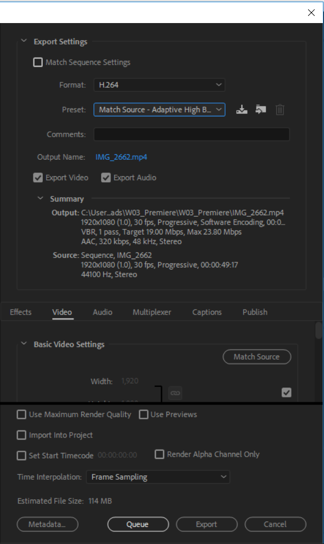The height and width of the screenshot is (544, 324).
Task: Click the Save Preset icon
Action: 242,110
